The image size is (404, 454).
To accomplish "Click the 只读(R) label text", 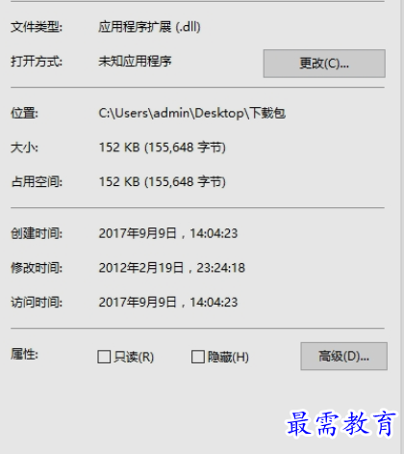I will coord(134,357).
